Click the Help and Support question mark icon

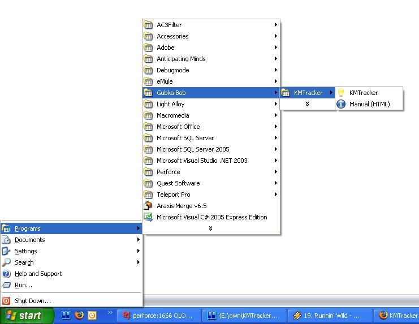6,274
